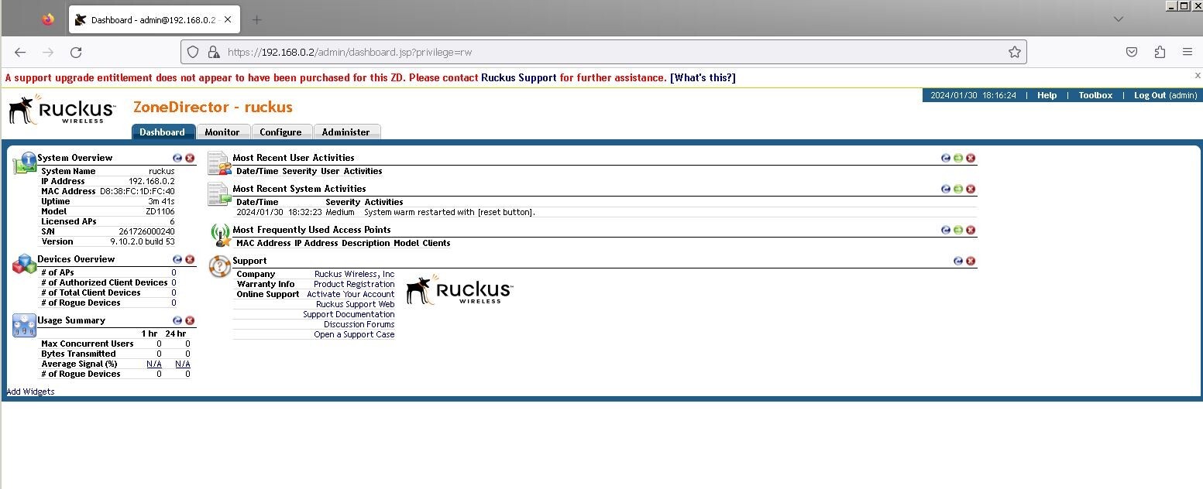
Task: Switch to the Monitor tab
Action: coord(222,132)
